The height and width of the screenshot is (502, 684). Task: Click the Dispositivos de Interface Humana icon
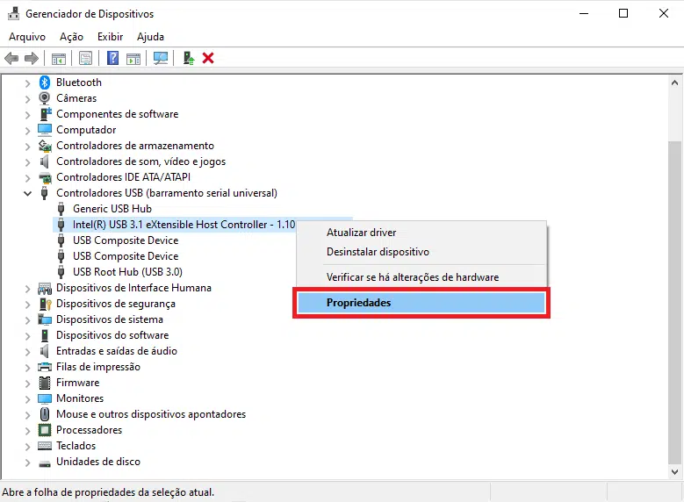45,288
